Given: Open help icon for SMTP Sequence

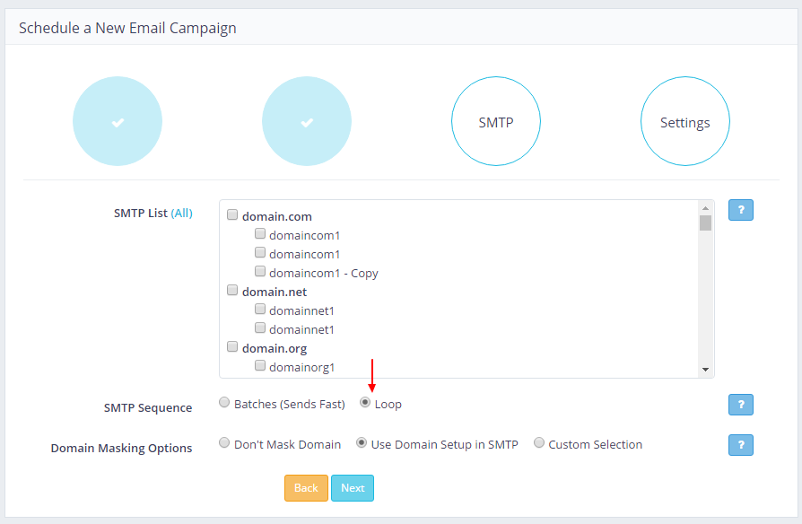Looking at the screenshot, I should (x=740, y=405).
